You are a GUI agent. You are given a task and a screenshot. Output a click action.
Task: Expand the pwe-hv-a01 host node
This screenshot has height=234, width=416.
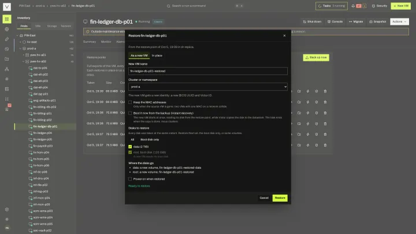[x=23, y=55]
